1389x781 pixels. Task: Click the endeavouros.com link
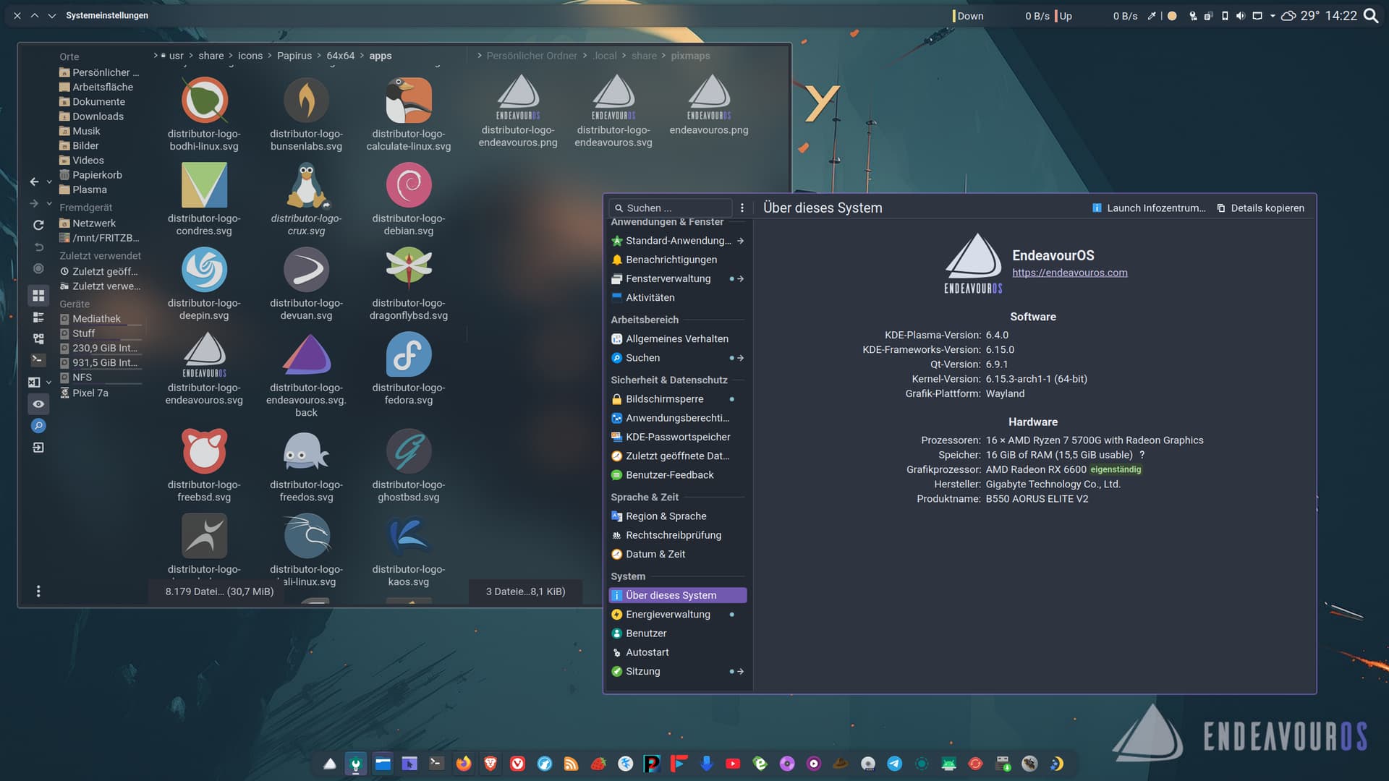point(1069,273)
